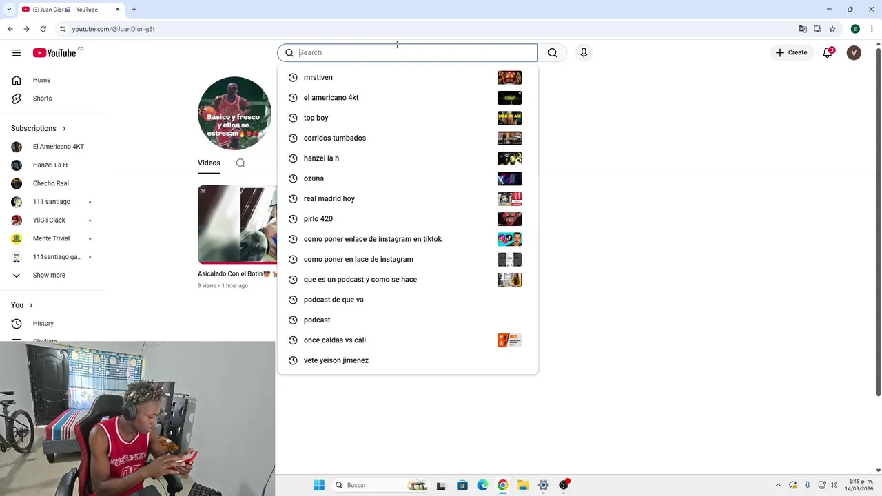Open Microsoft Edge from the taskbar
This screenshot has height=496, width=882.
pyautogui.click(x=482, y=486)
